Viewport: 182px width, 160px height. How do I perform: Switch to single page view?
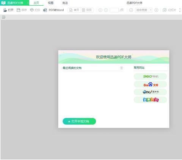pyautogui.click(x=74, y=10)
